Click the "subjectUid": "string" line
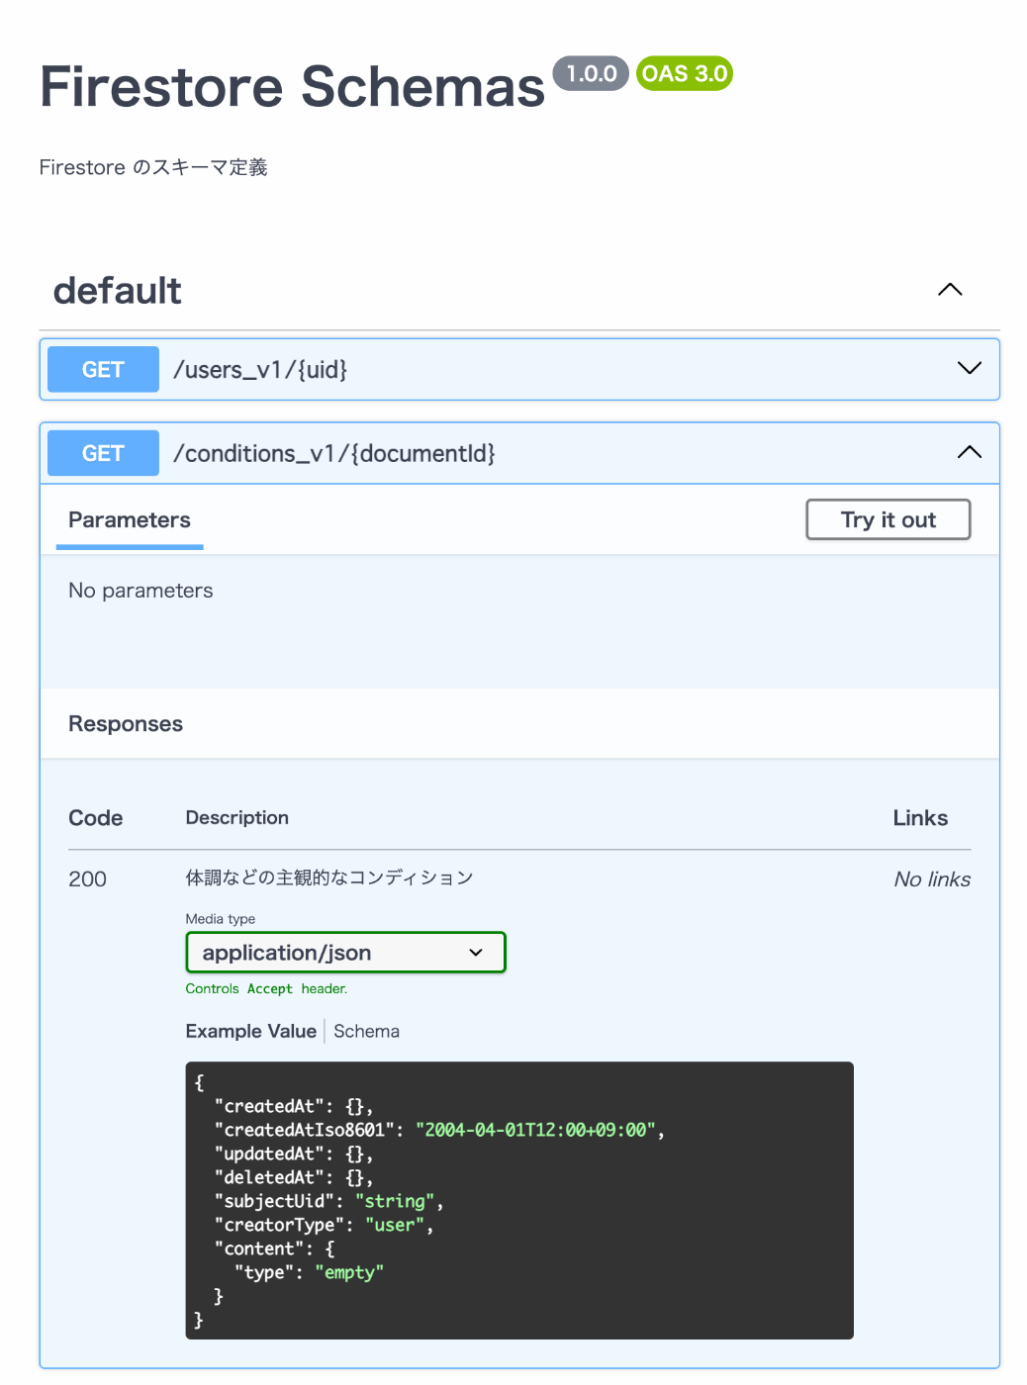The image size is (1027, 1385). pos(328,1201)
